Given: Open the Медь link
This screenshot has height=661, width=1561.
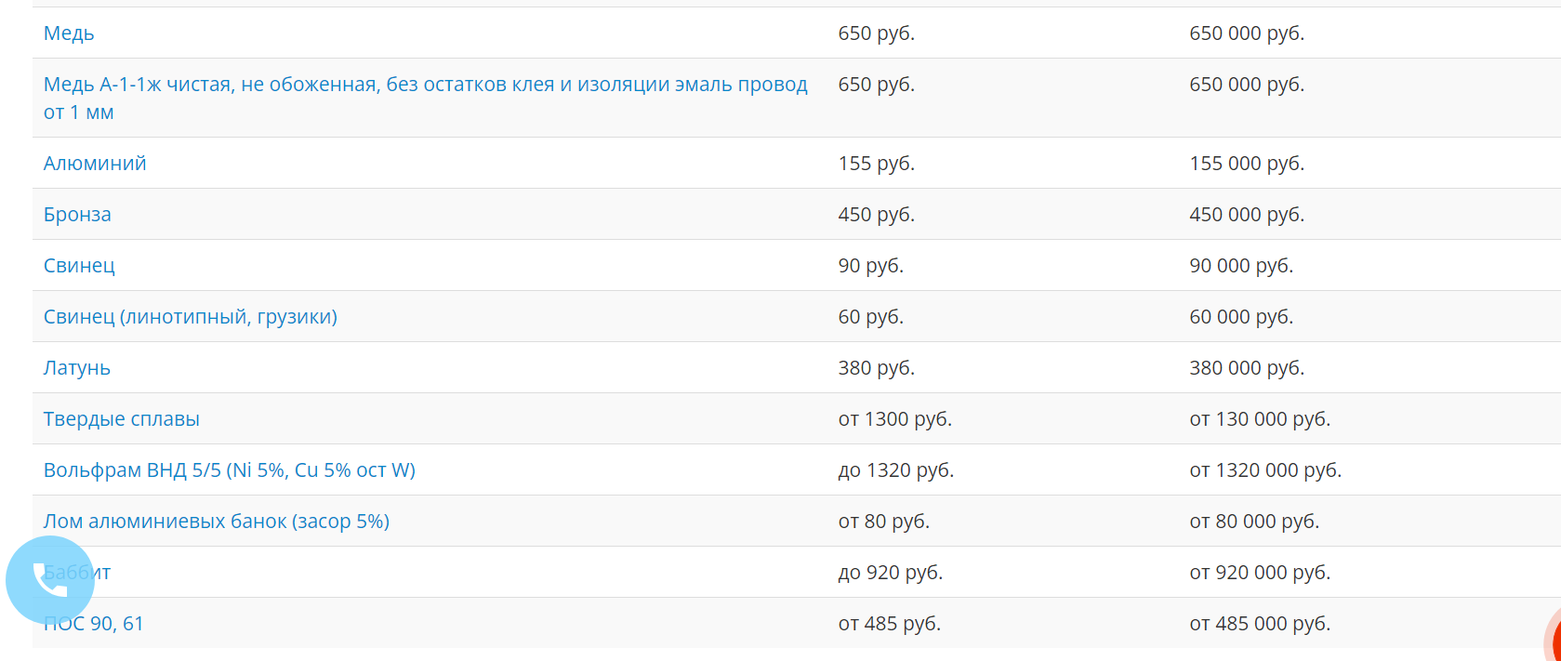Looking at the screenshot, I should click(69, 33).
